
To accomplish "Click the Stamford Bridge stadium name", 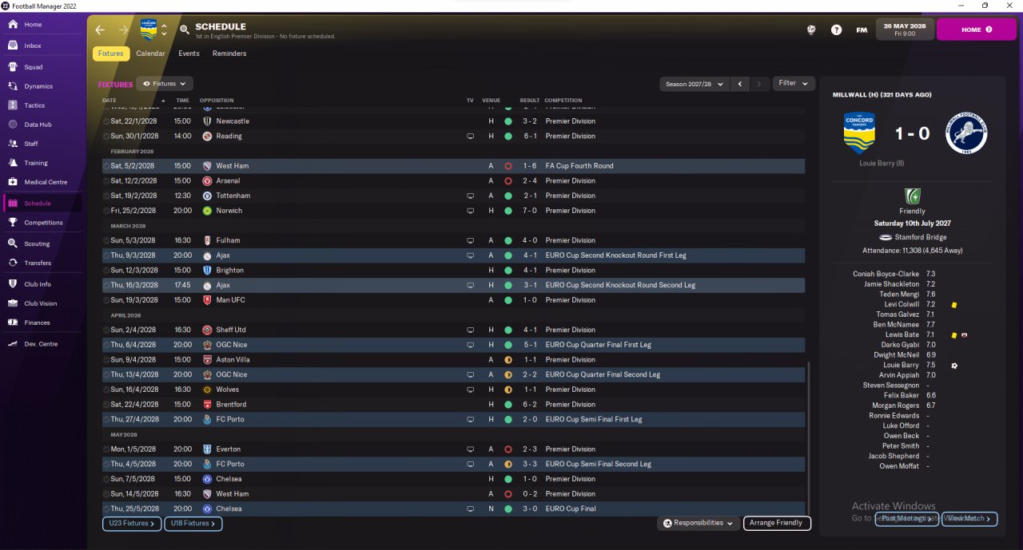I will click(920, 237).
